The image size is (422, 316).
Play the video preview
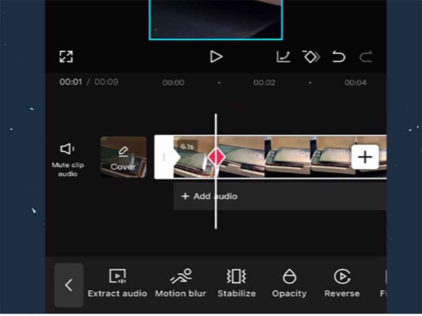(216, 57)
